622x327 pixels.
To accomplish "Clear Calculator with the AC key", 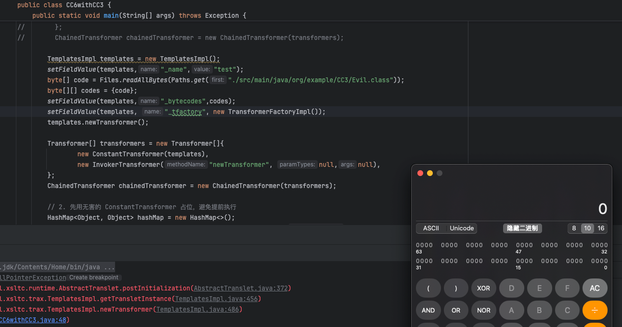I will coord(595,288).
